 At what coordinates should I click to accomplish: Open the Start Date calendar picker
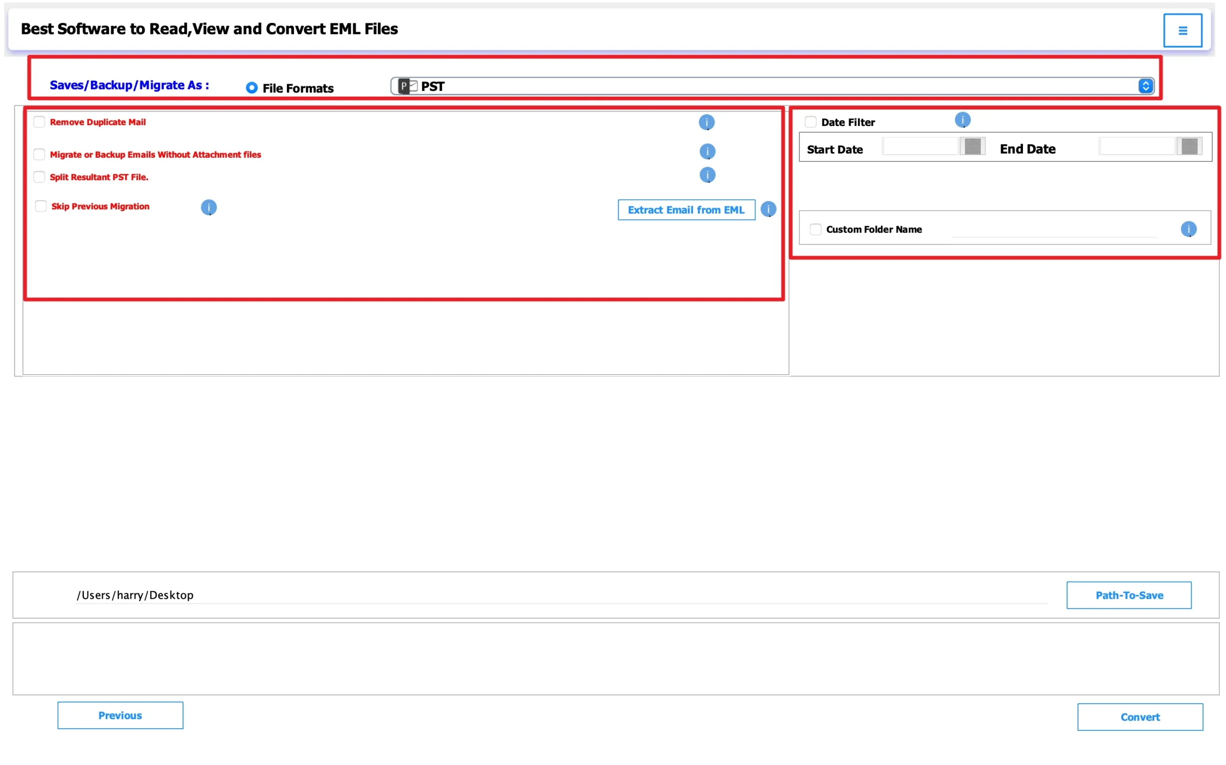(x=972, y=146)
